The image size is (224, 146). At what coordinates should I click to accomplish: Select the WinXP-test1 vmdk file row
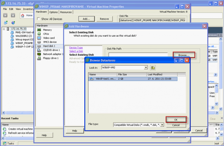[133, 79]
